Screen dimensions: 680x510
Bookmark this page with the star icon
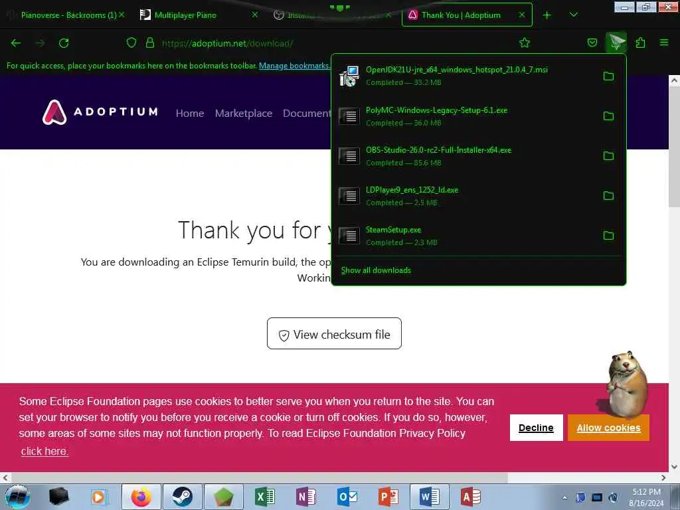(525, 42)
